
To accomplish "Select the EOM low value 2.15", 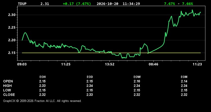I will 184,90.
